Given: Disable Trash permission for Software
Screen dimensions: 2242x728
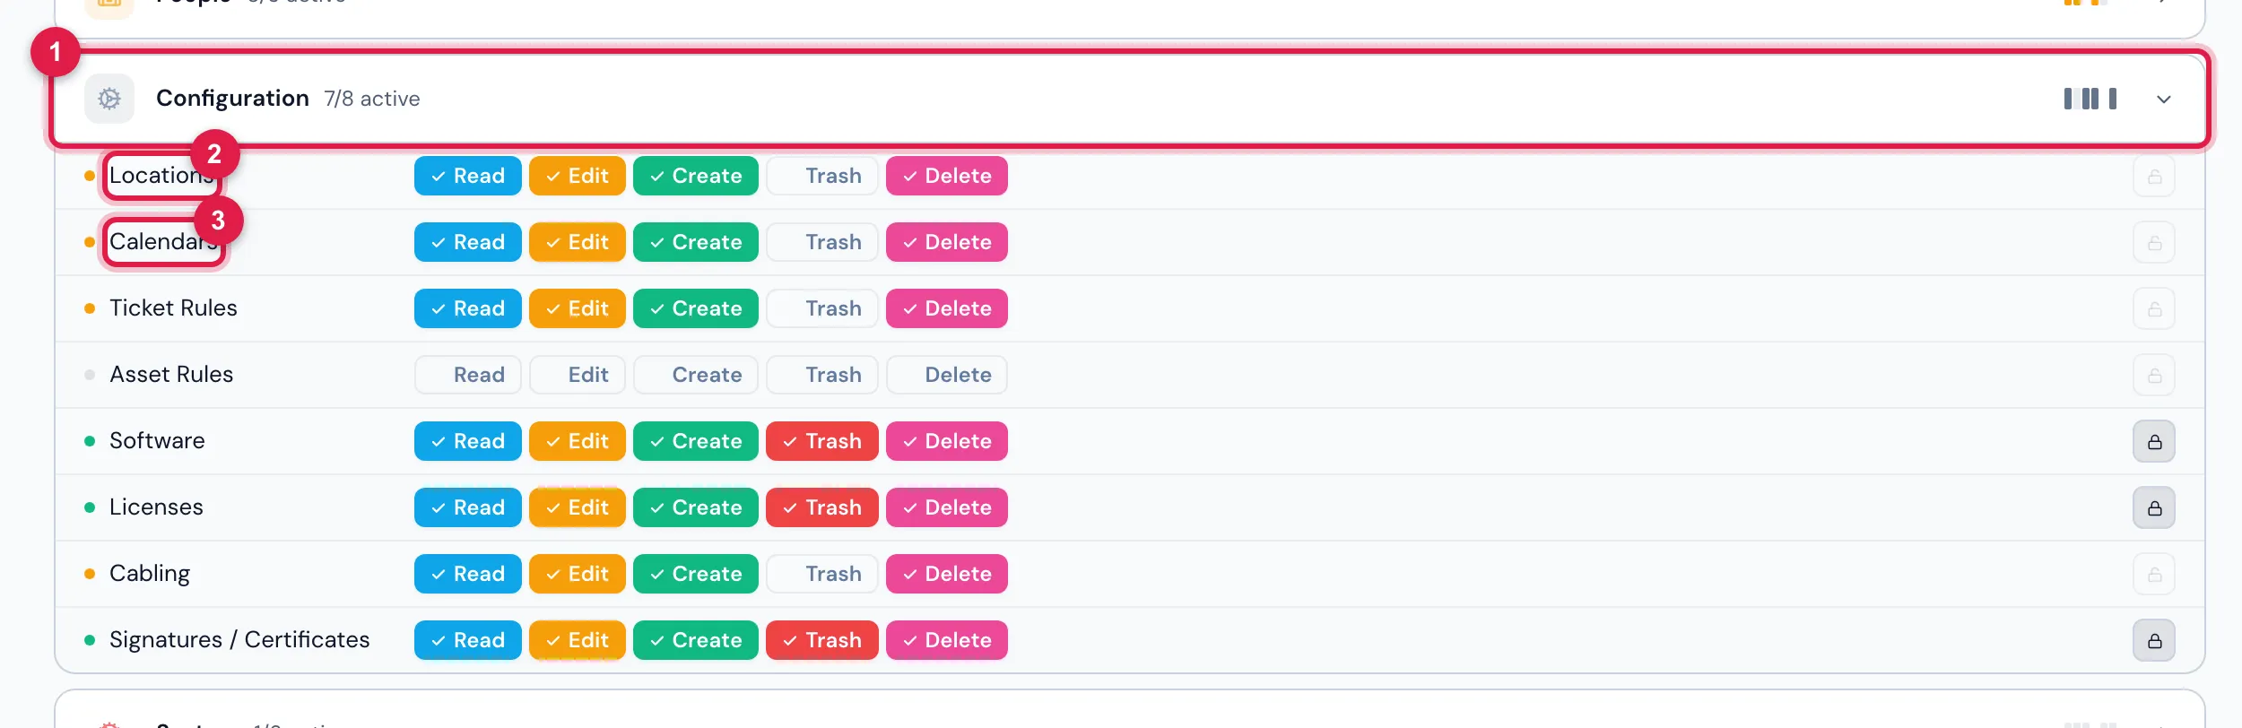Looking at the screenshot, I should pos(822,441).
